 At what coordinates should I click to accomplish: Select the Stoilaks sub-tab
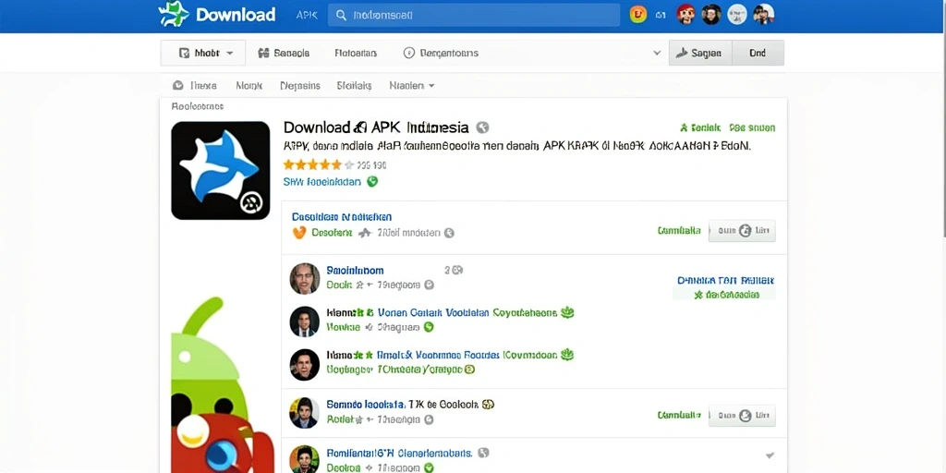[x=354, y=86]
